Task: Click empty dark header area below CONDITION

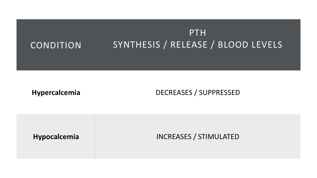Action: tap(56, 61)
